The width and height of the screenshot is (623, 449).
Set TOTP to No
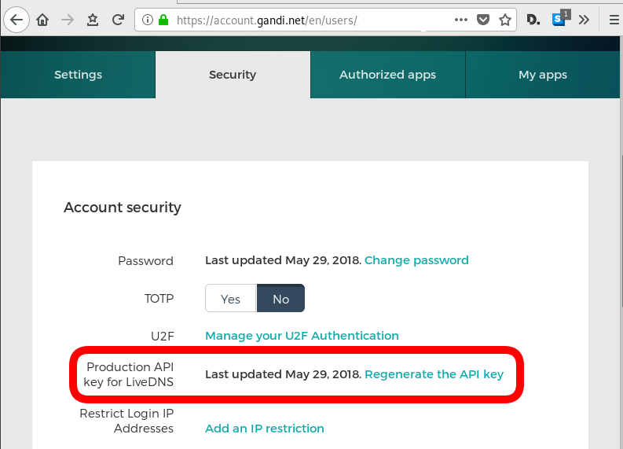(280, 299)
